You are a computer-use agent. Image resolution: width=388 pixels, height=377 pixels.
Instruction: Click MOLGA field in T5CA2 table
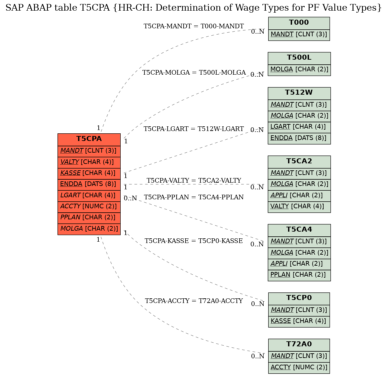pyautogui.click(x=299, y=185)
